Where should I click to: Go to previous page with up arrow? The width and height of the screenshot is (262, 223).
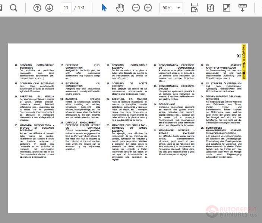coord(37,8)
